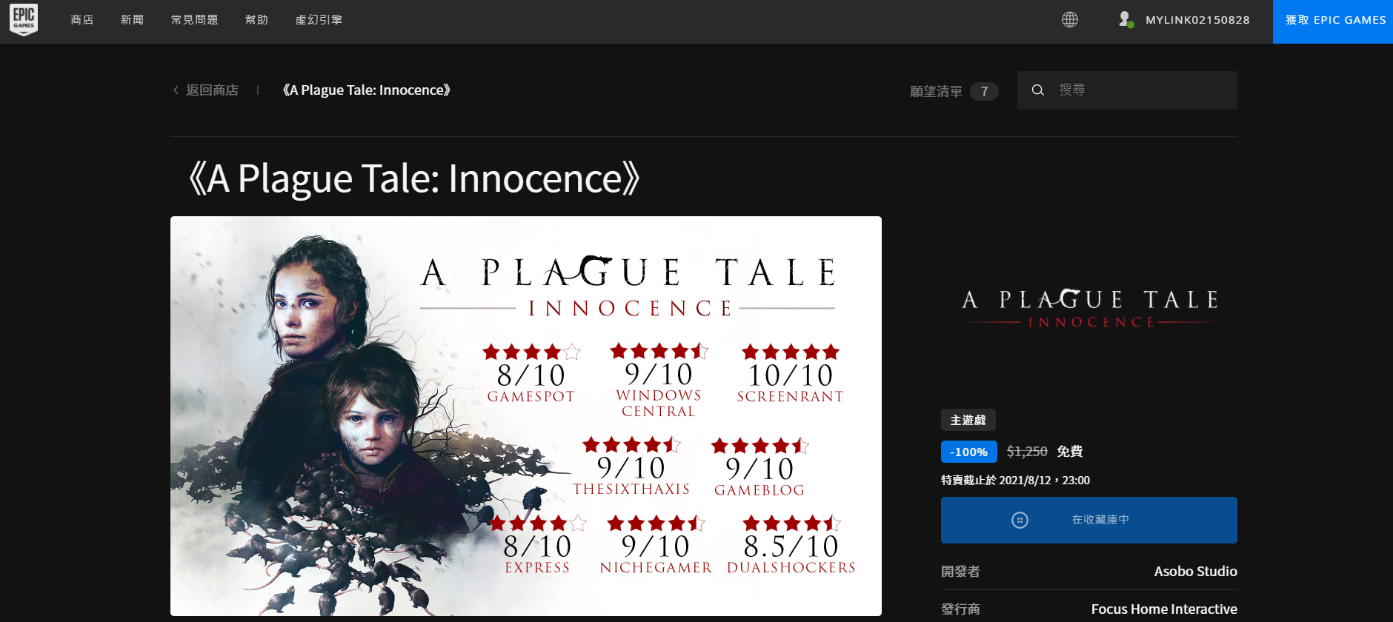Click the 免費 price text
The image size is (1393, 622).
point(1070,452)
